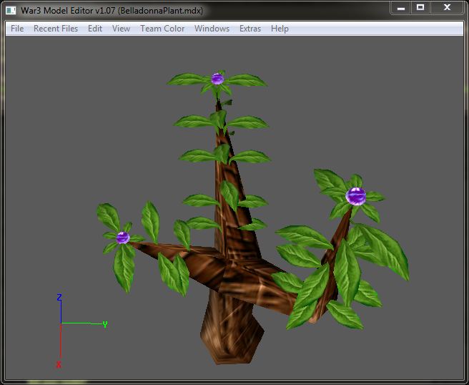Close the War3 Model Editor window
Screen dimensions: 469x385
click(447, 8)
